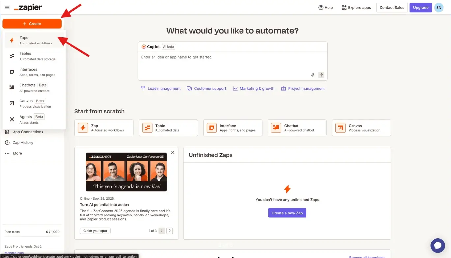Click the Create a new Zap button

coord(287,213)
